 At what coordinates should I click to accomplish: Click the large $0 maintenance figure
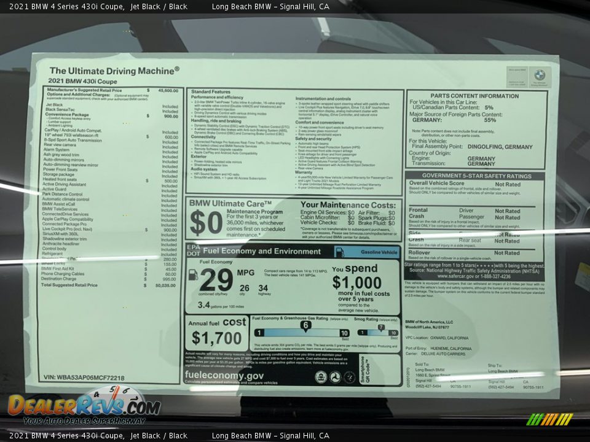tap(206, 222)
